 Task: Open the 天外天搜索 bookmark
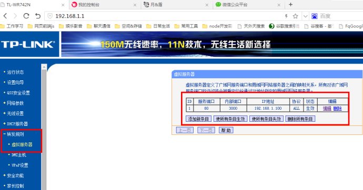[251, 26]
